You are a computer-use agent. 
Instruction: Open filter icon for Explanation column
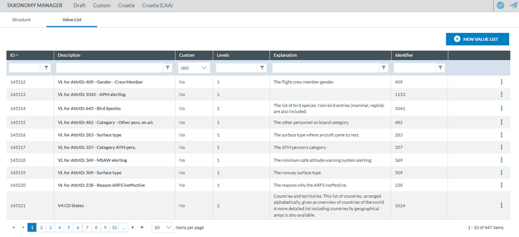383,68
